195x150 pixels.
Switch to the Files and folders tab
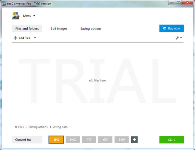[x=27, y=29]
